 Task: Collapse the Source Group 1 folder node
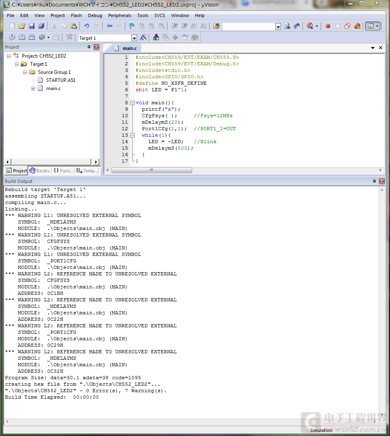[25, 72]
